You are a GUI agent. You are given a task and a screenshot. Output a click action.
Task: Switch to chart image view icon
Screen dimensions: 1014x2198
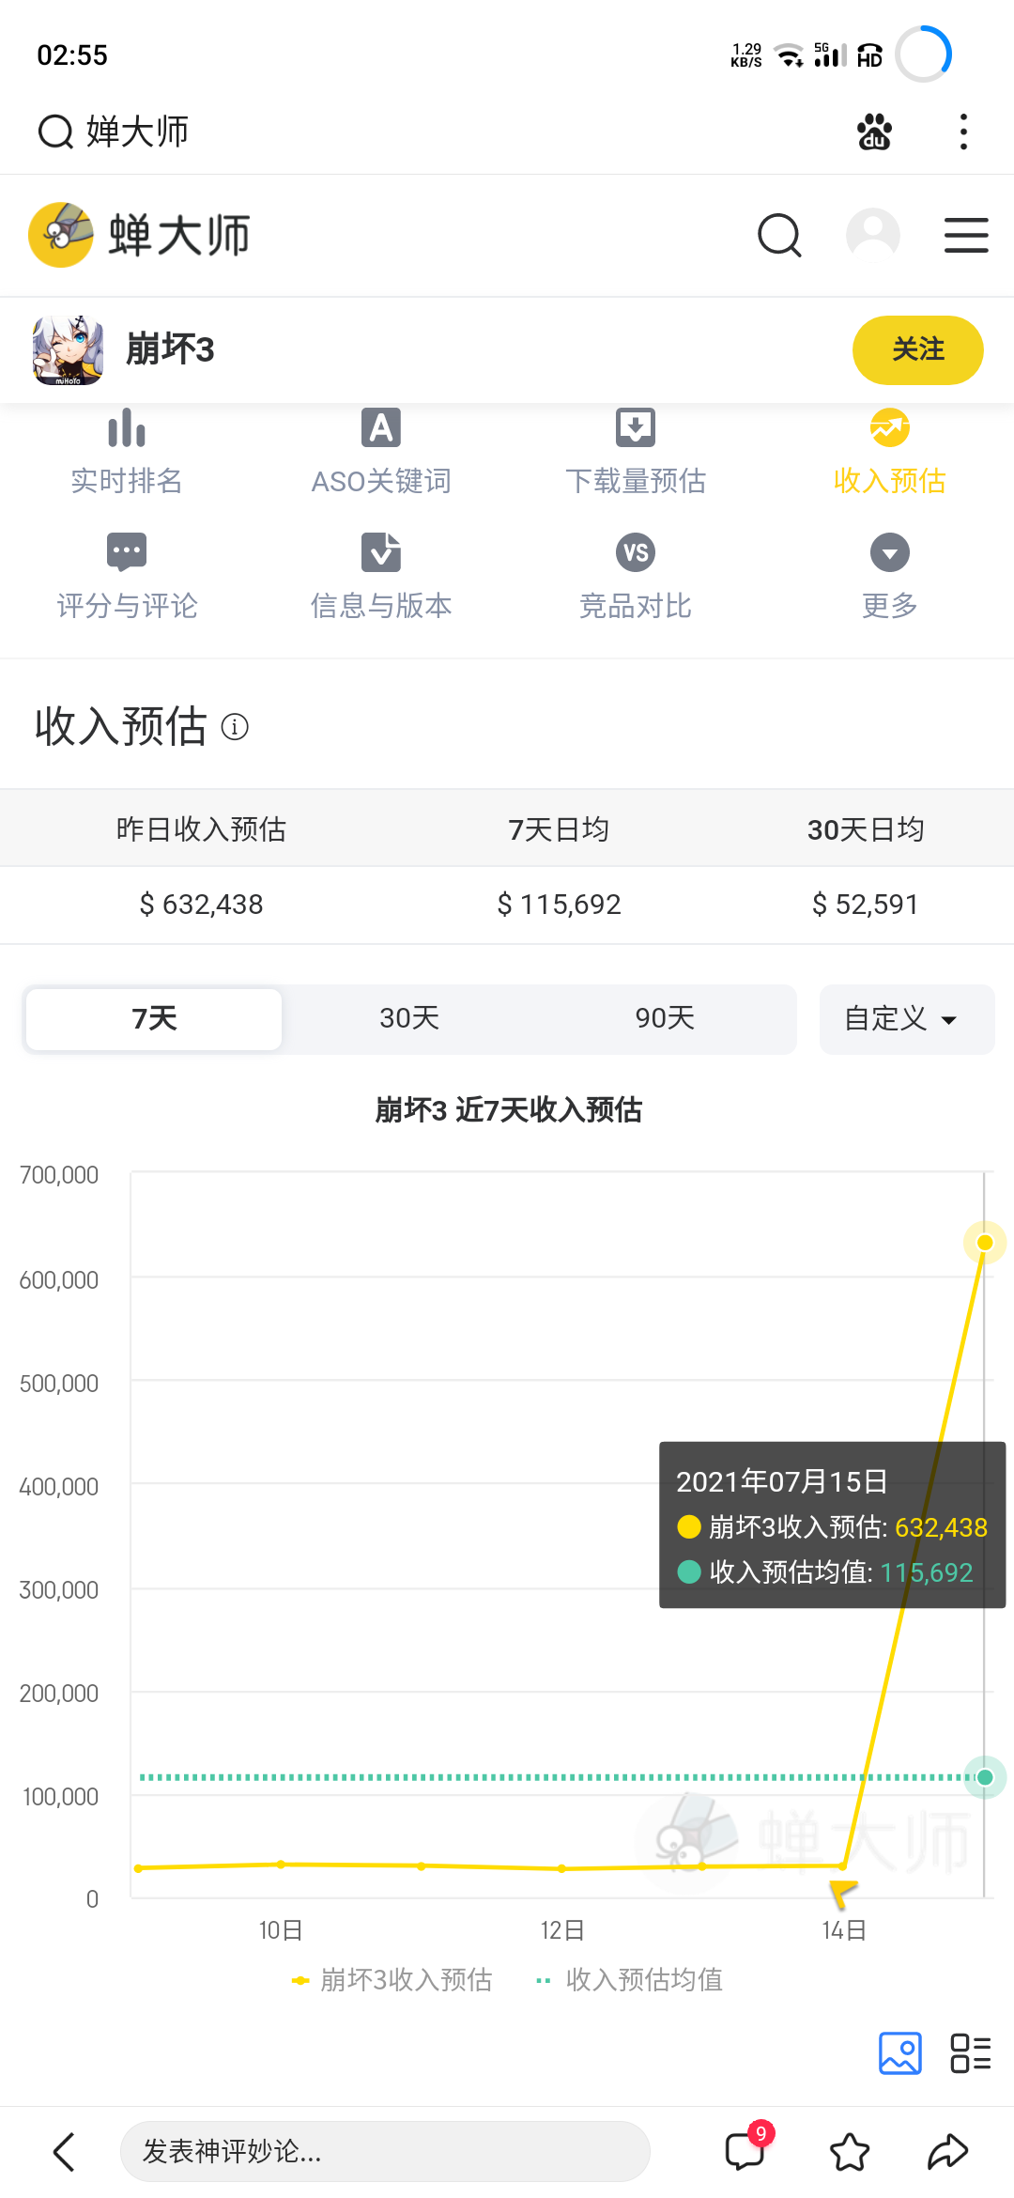tap(900, 2053)
